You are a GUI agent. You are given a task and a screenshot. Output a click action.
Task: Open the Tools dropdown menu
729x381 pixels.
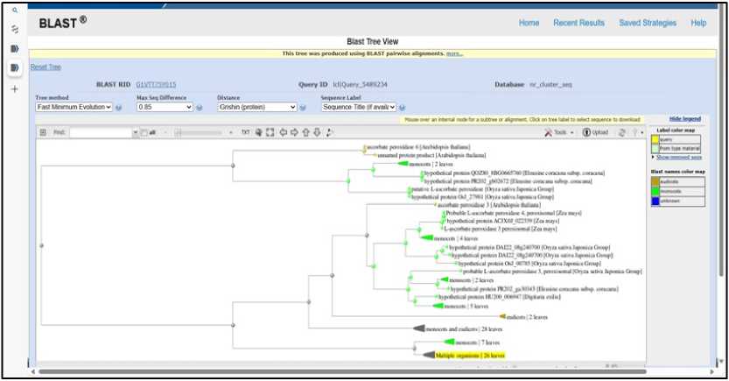tap(560, 132)
